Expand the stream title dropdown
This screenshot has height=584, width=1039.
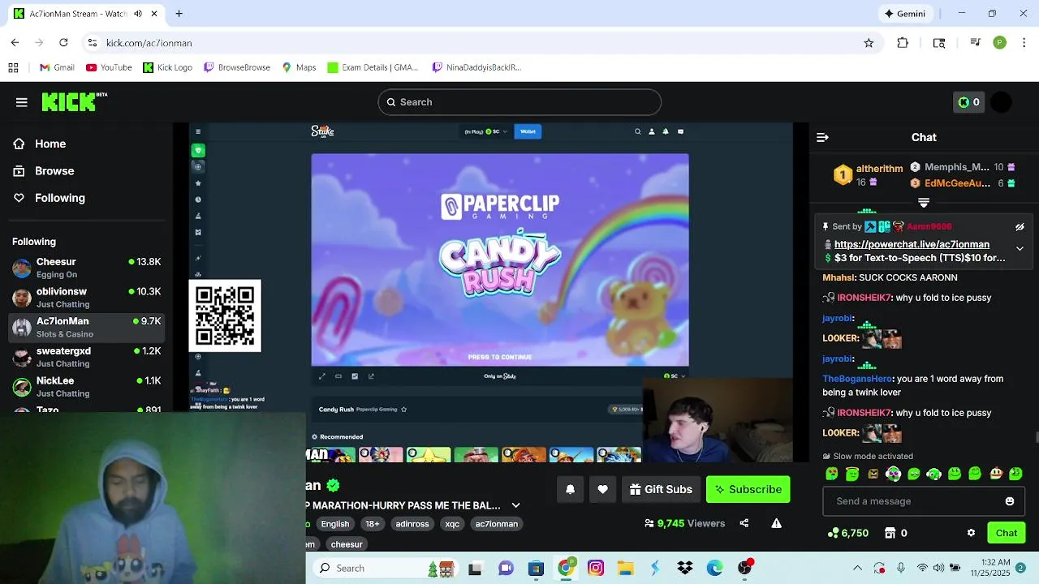[515, 505]
